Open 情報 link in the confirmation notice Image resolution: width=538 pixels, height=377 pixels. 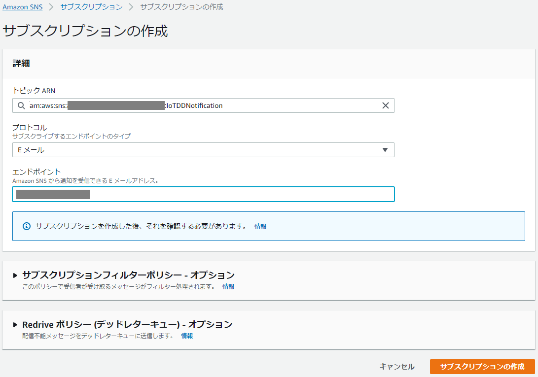pyautogui.click(x=260, y=226)
